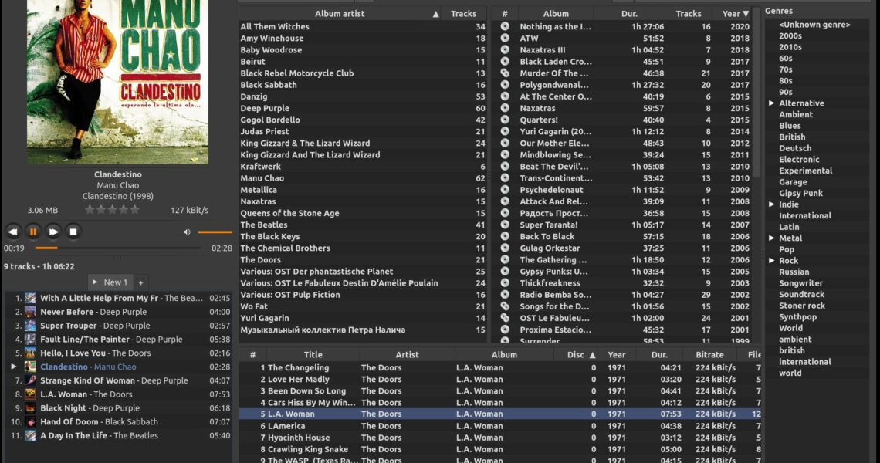Image resolution: width=880 pixels, height=463 pixels.
Task: Select Gipsy Punk in the genres list
Action: point(800,194)
